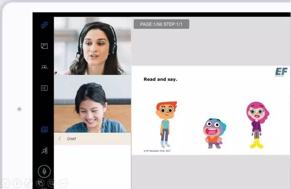Viewport: 291px width, 189px height.
Task: Mute the green microphone button
Action: tap(44, 171)
